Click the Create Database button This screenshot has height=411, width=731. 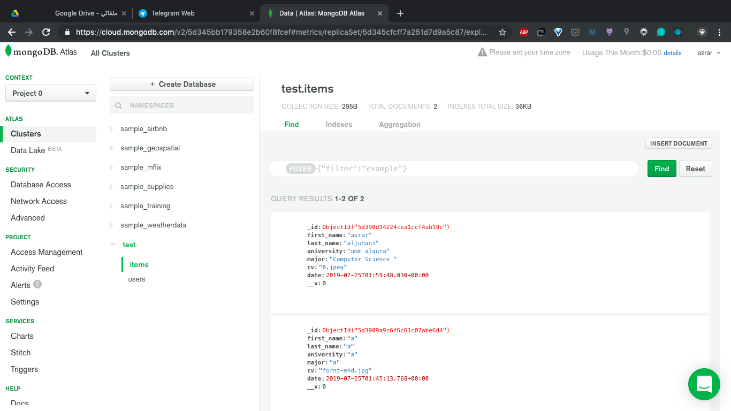pos(181,84)
